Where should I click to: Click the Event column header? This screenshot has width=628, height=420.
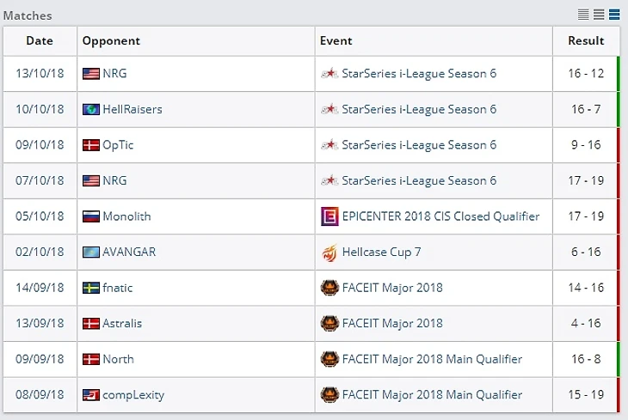[x=336, y=40]
